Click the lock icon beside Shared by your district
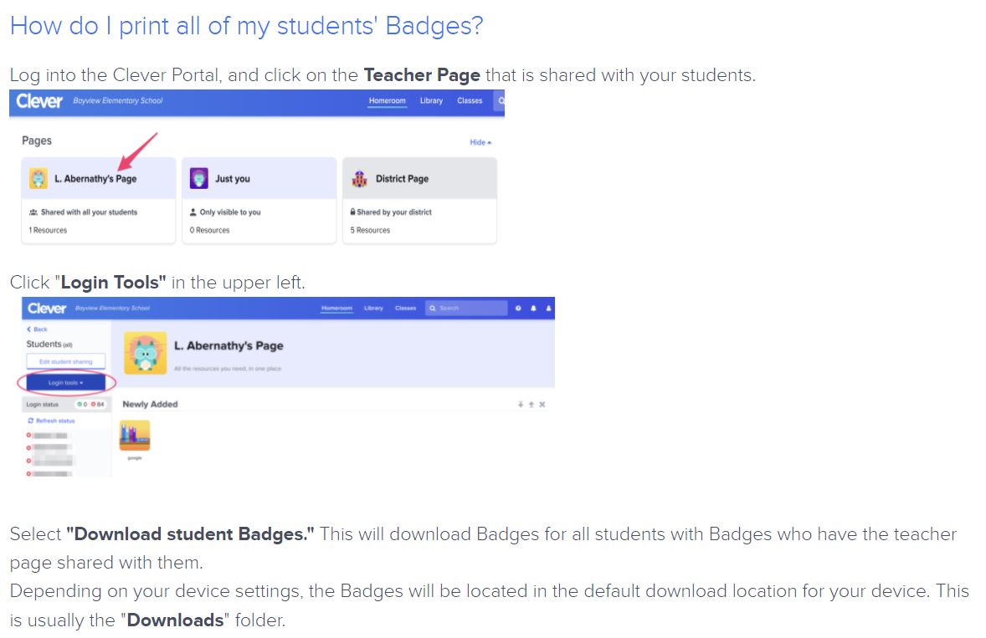Viewport: 986px width, 638px height. 352,212
